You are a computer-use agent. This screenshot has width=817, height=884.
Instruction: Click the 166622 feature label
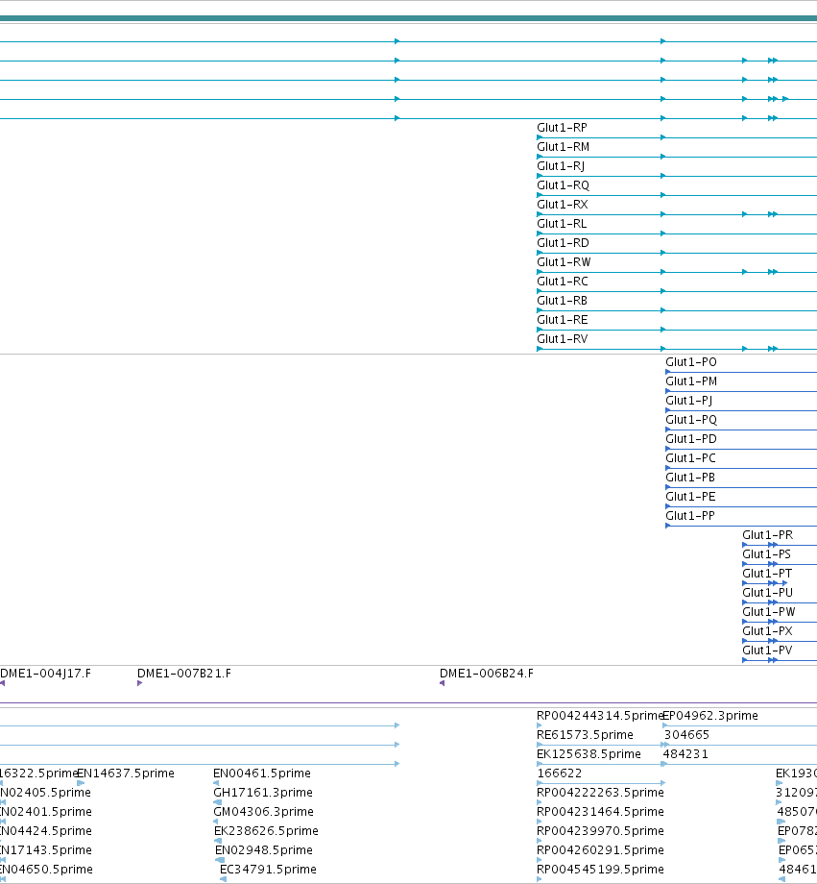coord(560,773)
